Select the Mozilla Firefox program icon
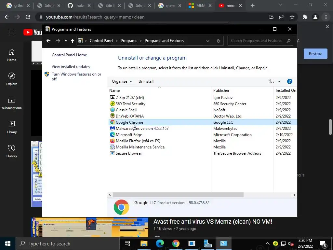Screen dimensions: 333x250 tap(112, 141)
